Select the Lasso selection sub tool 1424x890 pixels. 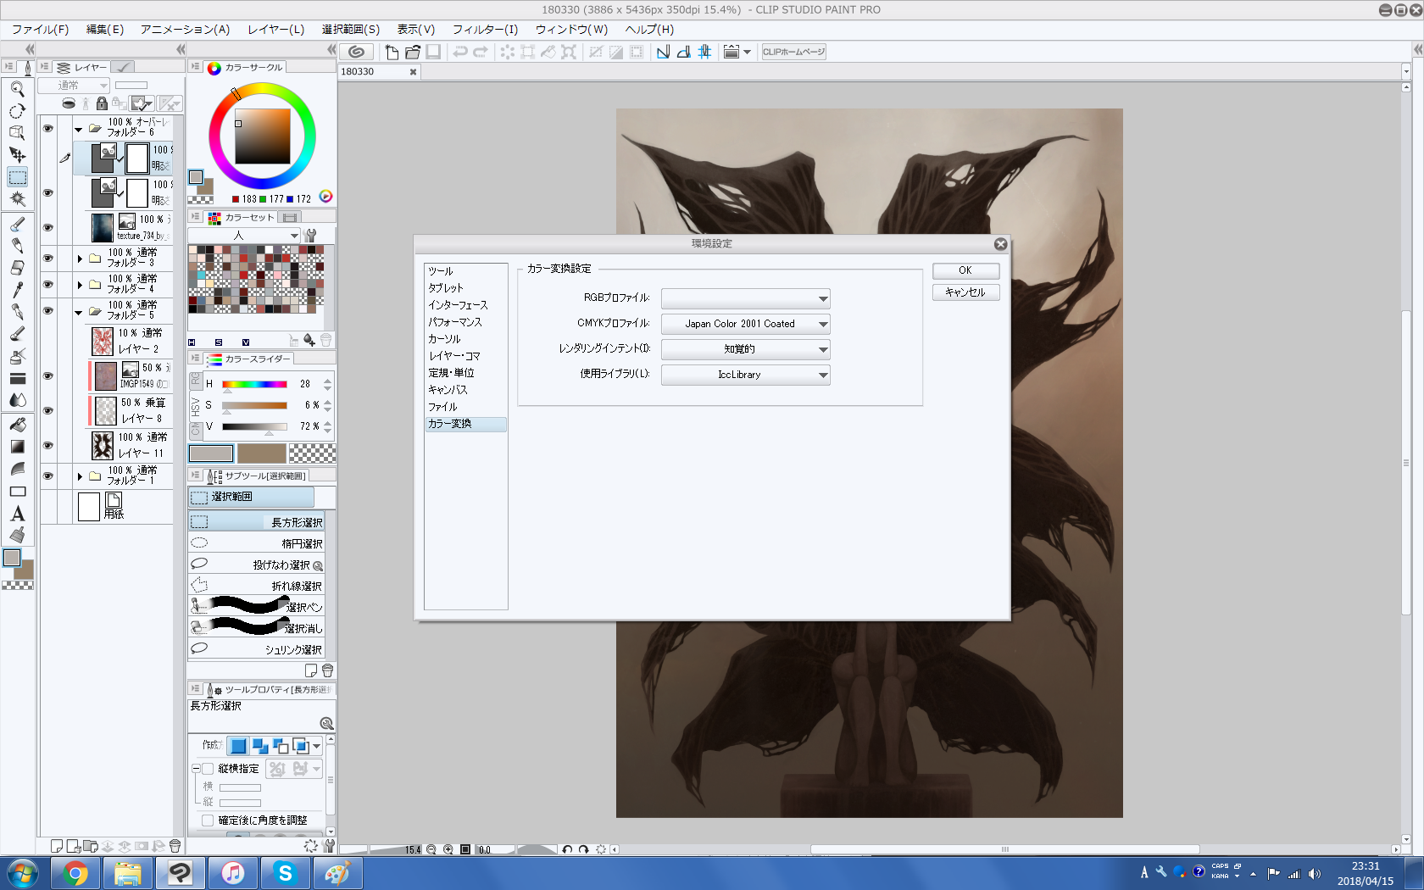click(256, 565)
